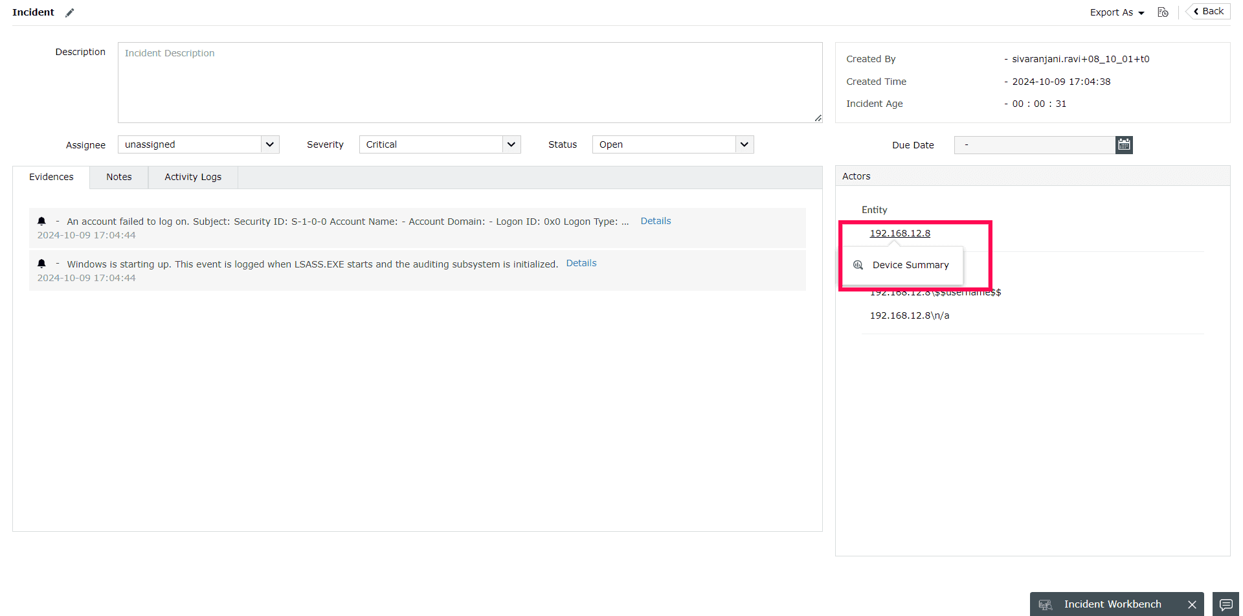Open the Export As dropdown
This screenshot has width=1243, height=616.
click(x=1117, y=12)
